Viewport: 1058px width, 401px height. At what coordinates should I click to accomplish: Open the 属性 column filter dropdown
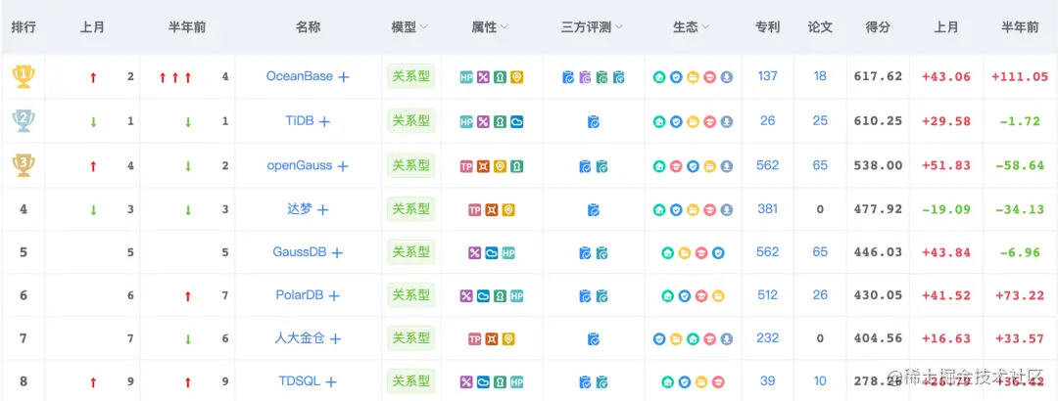tap(504, 27)
